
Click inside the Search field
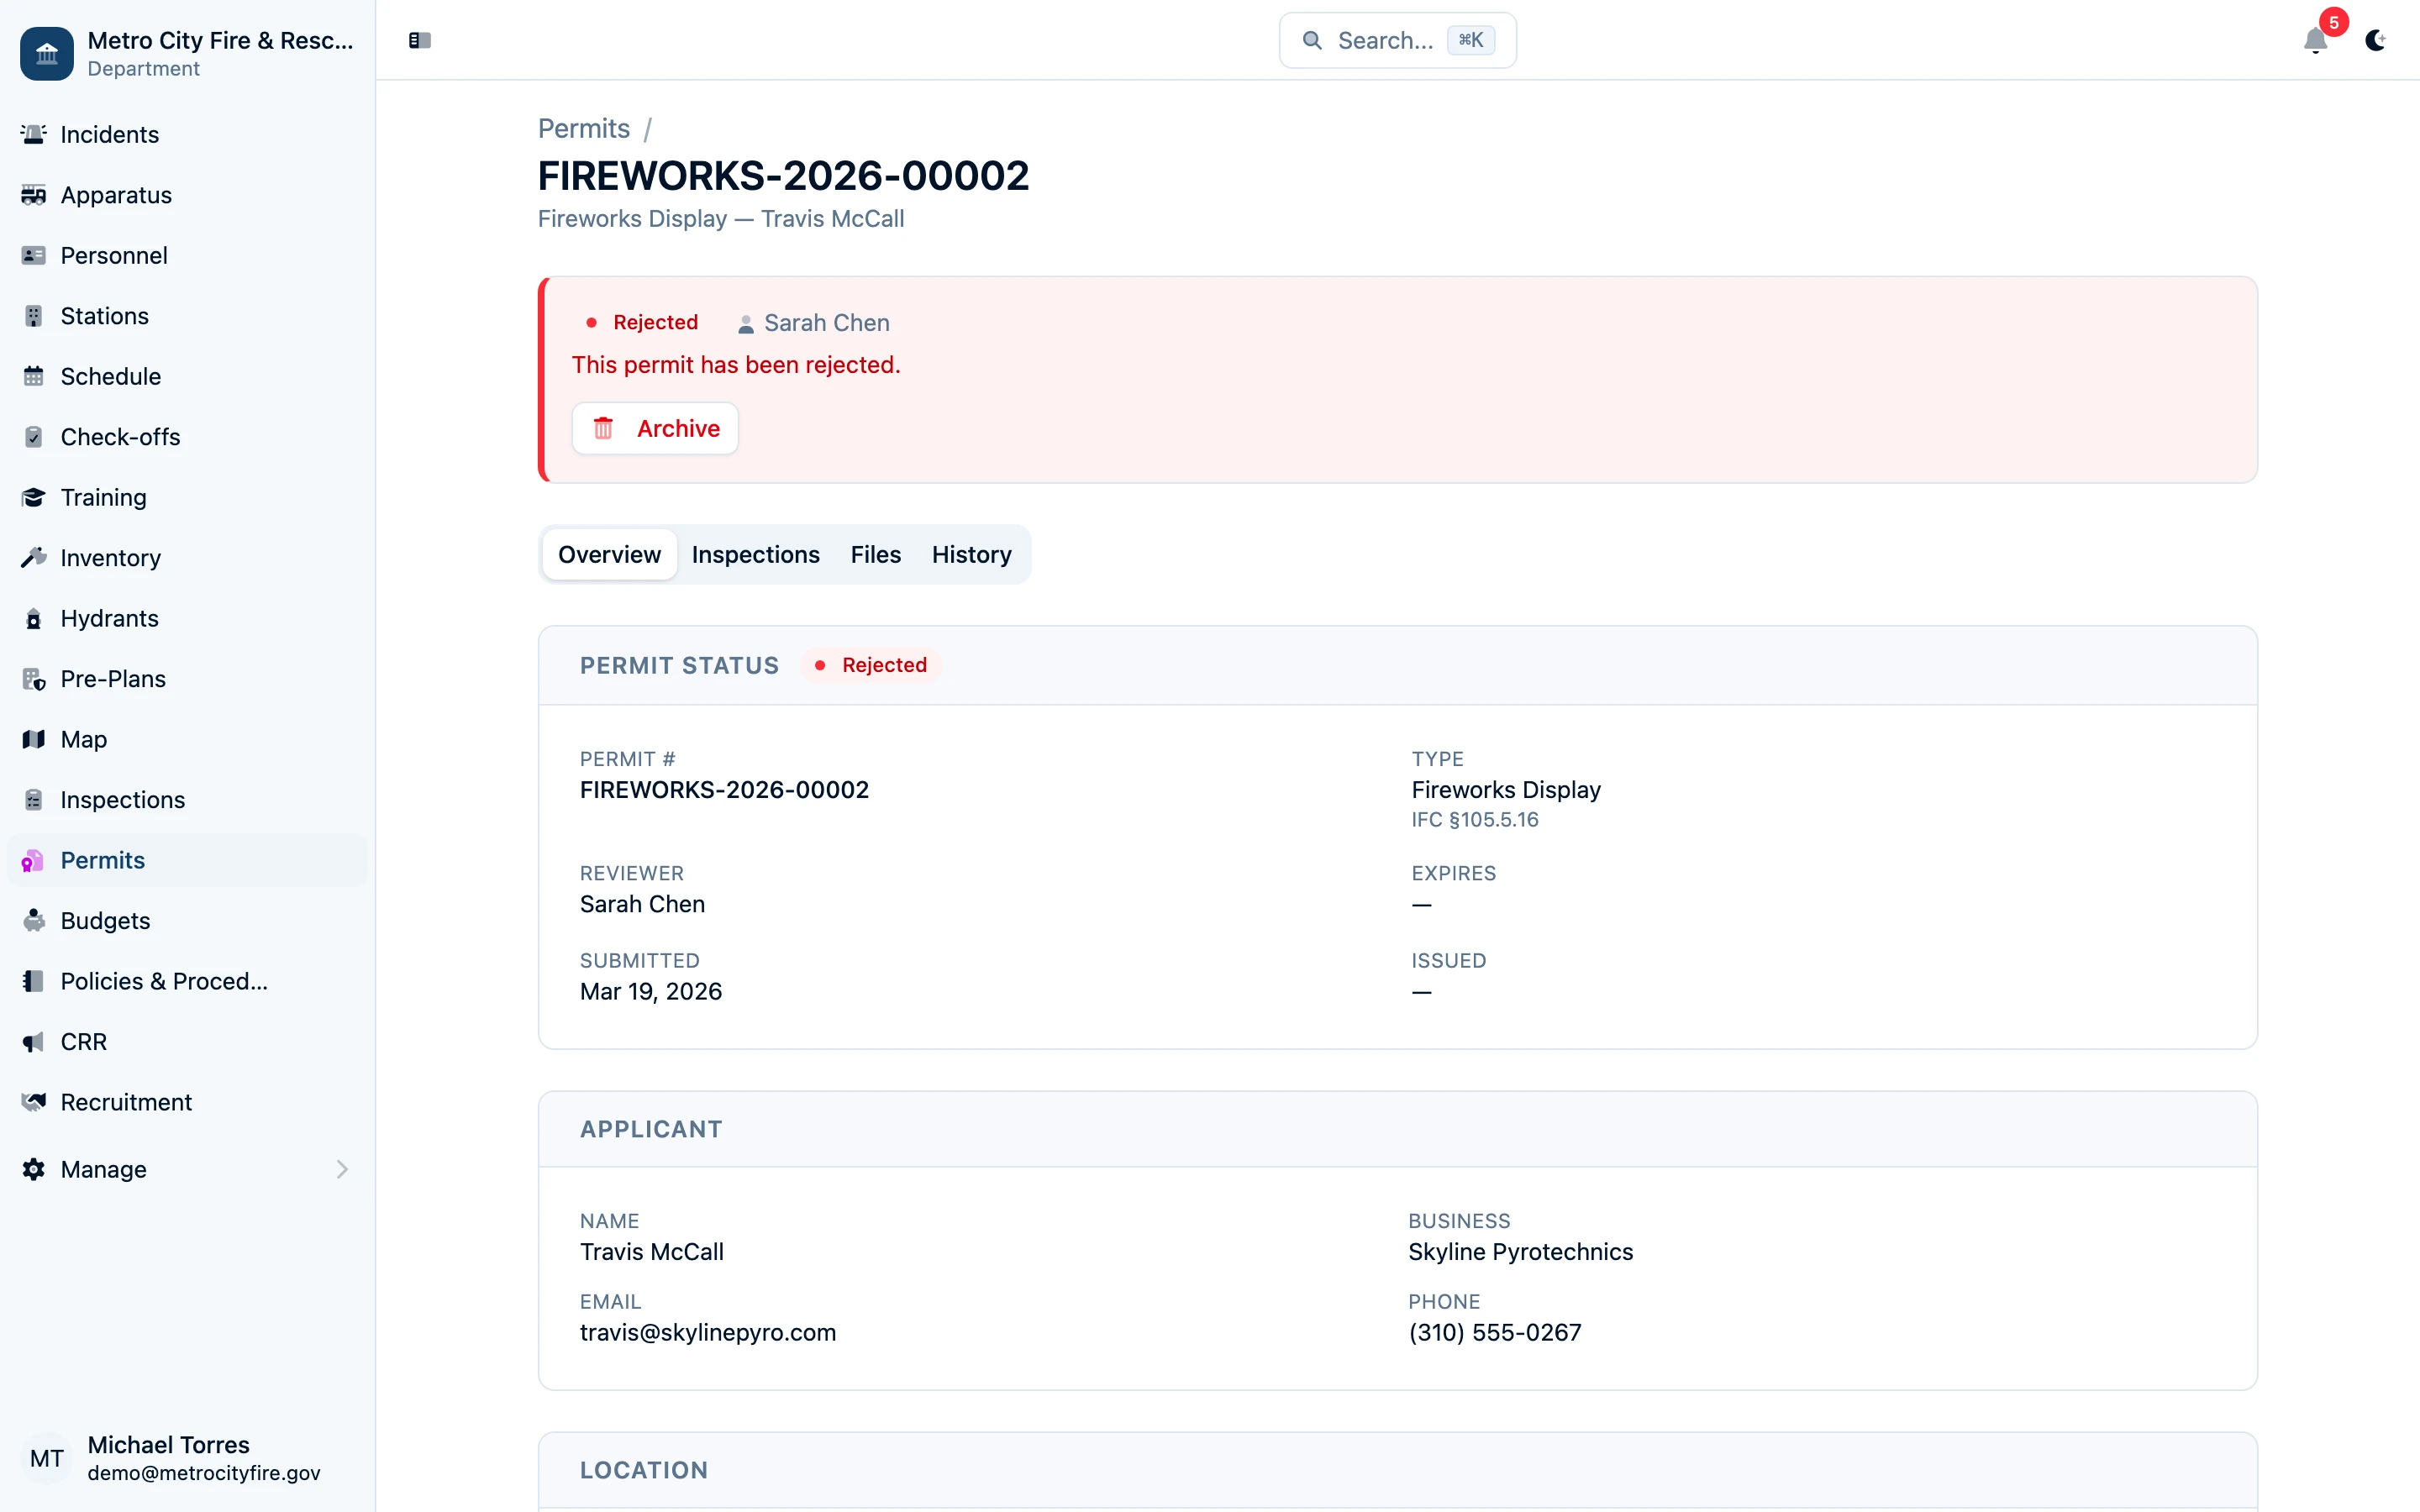click(1396, 40)
